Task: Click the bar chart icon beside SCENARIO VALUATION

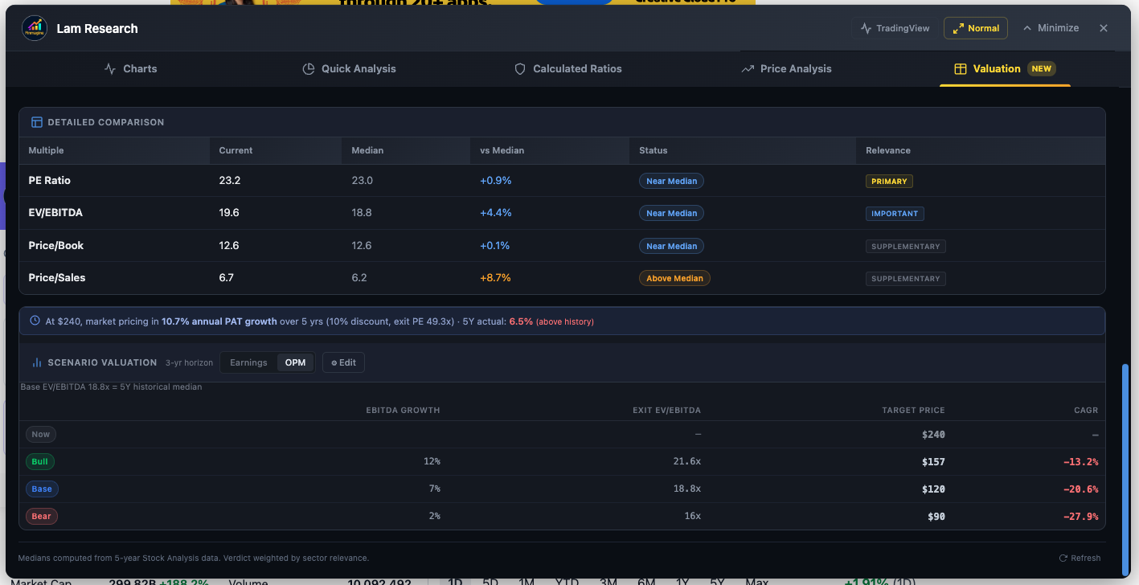Action: click(37, 362)
